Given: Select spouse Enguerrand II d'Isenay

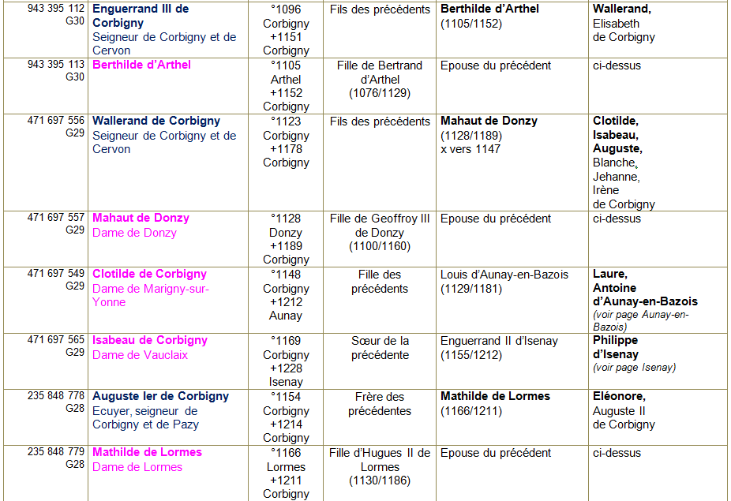Looking at the screenshot, I should pyautogui.click(x=499, y=341).
